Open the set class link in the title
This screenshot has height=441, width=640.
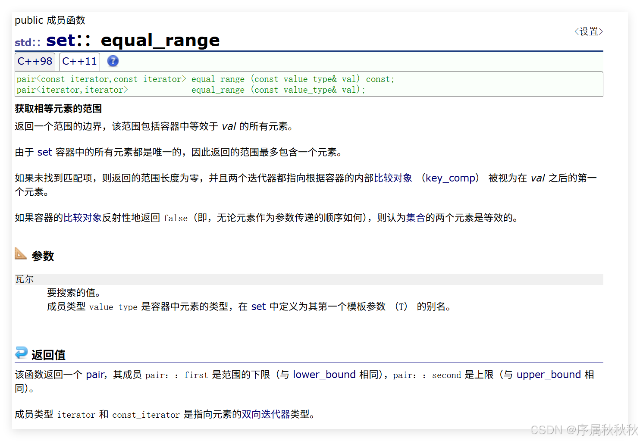[x=61, y=40]
